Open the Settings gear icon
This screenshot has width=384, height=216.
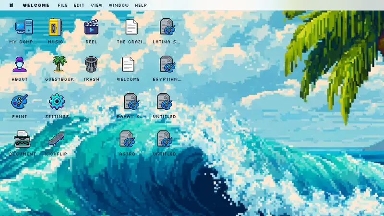coord(57,102)
